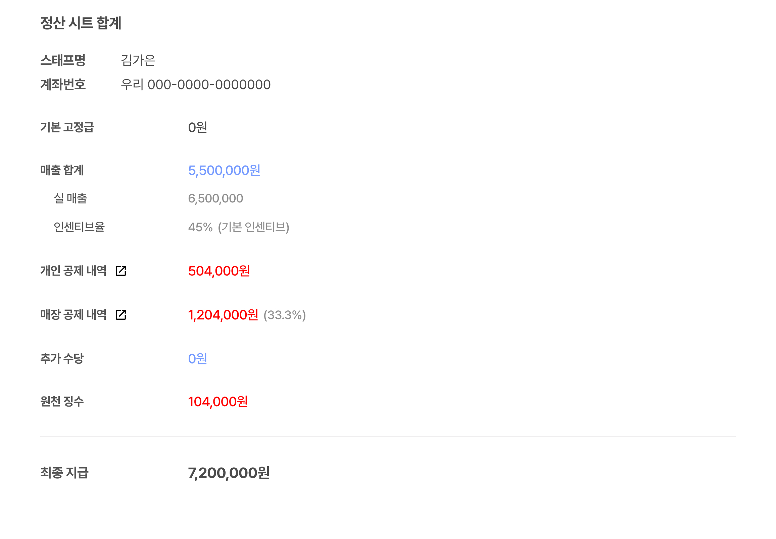
Task: Select the 0원 additional allowance value
Action: point(197,358)
